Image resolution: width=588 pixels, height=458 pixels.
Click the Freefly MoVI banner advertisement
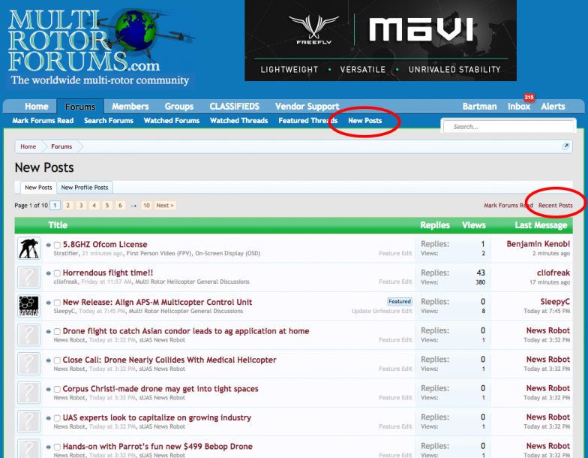pos(380,41)
